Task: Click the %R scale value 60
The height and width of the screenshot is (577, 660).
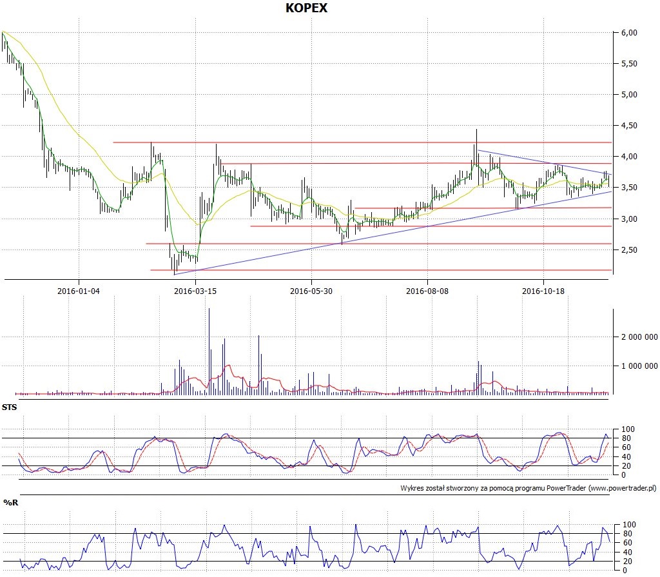Action: [627, 543]
